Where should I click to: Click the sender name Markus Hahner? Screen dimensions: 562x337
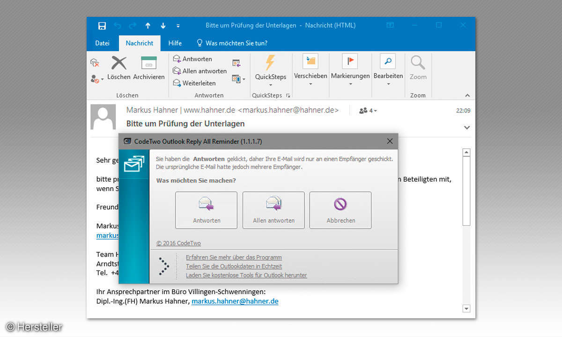(x=152, y=110)
